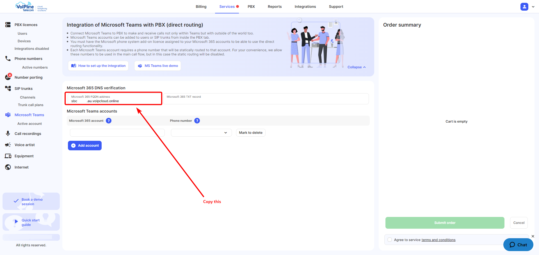This screenshot has width=539, height=255.
Task: Select Phone numbers in sidebar
Action: [x=28, y=59]
